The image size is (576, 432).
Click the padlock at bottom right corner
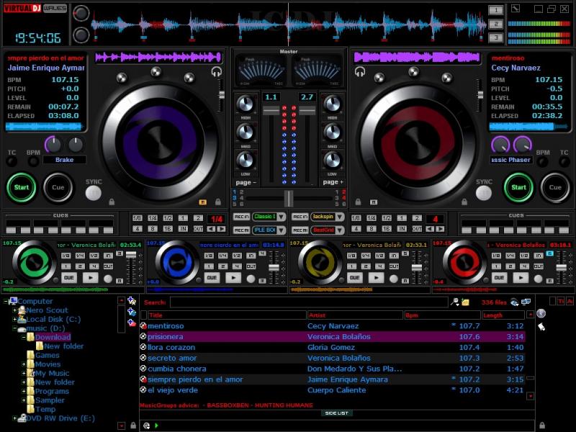point(542,425)
